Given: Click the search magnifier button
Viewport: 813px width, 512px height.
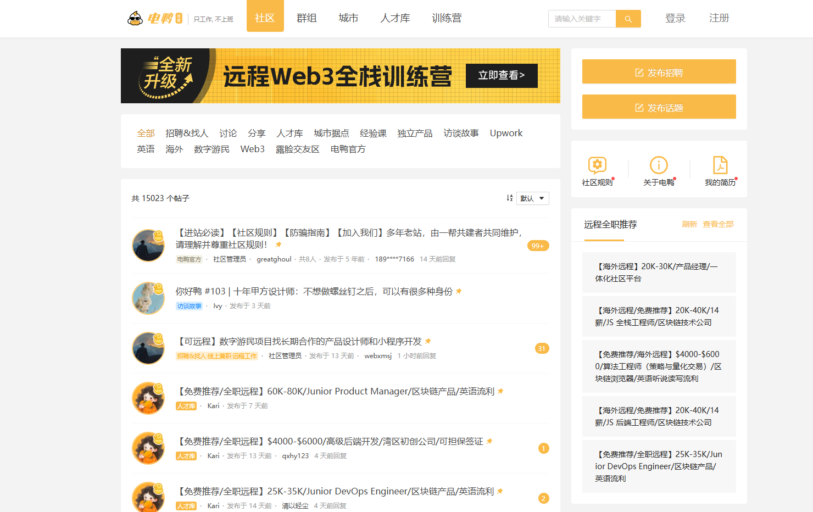Looking at the screenshot, I should pyautogui.click(x=628, y=19).
